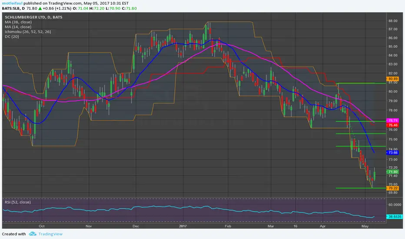Click the 76.71 magenta price tag
This screenshot has height=239, width=405.
click(392, 121)
